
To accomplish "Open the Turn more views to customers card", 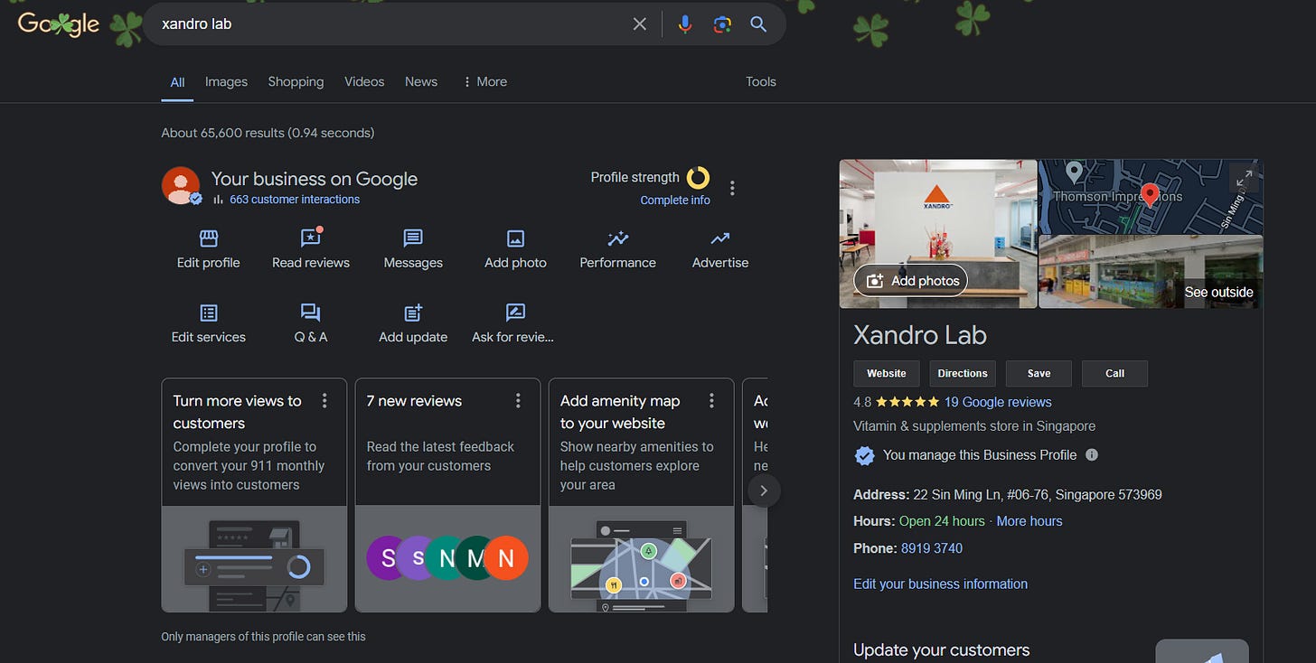I will (254, 495).
